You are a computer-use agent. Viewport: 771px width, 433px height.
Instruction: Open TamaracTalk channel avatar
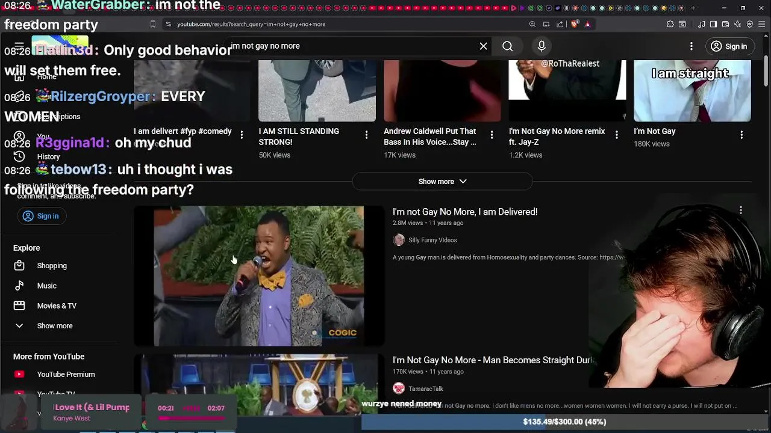(399, 388)
